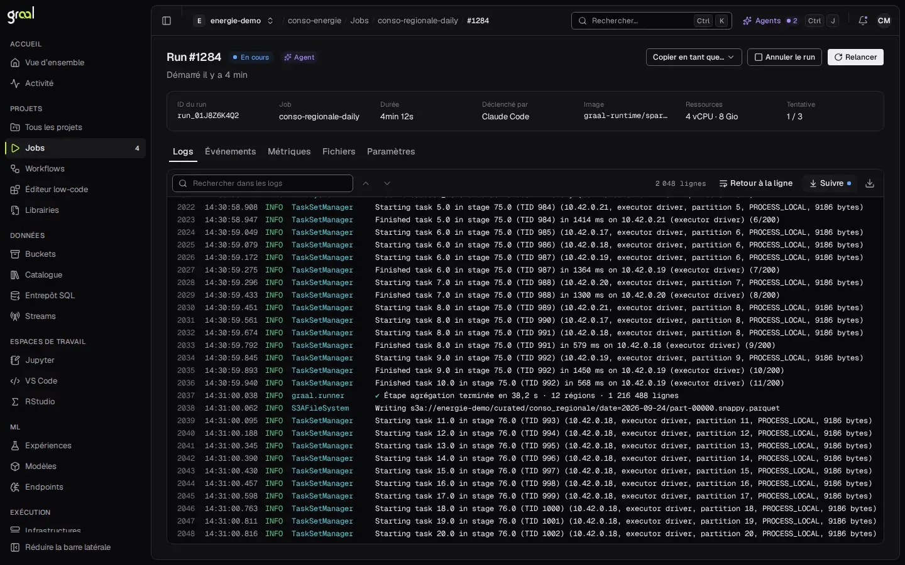Click Relancer button
Viewport: 905px width, 565px height.
[x=855, y=57]
